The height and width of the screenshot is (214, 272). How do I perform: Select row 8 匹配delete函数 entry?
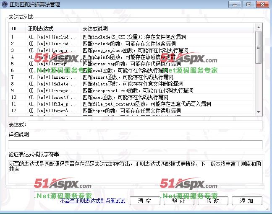tap(131, 84)
